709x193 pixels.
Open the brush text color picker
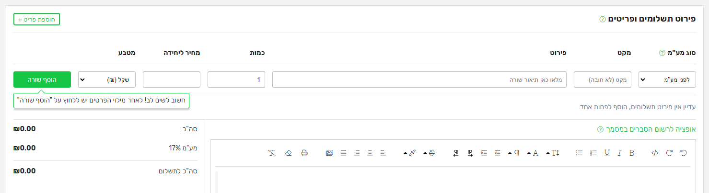pos(409,153)
